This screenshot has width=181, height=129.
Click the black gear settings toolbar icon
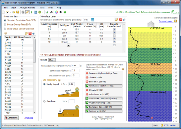click(x=61, y=12)
